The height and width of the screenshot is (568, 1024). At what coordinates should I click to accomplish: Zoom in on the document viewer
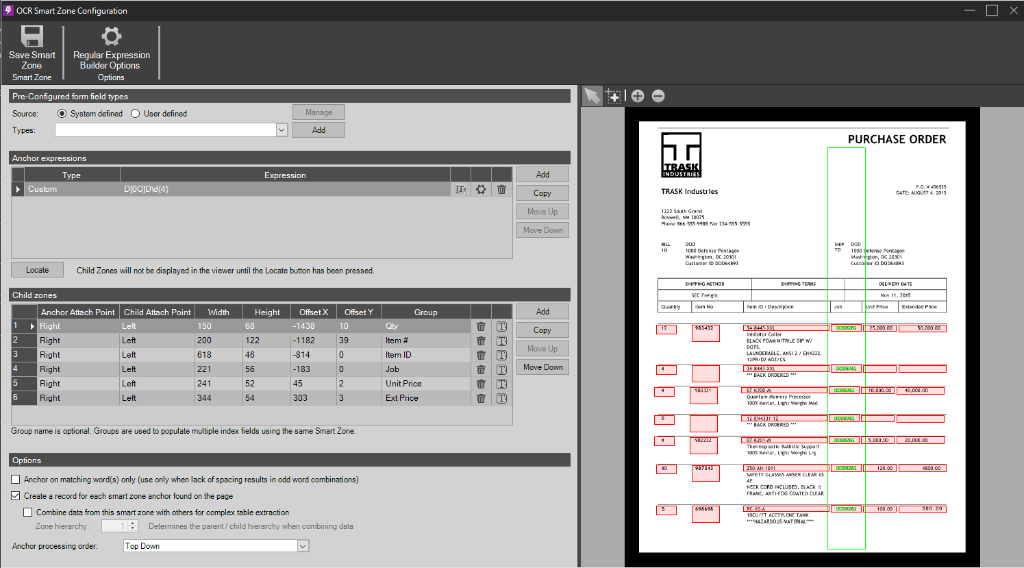click(x=638, y=96)
